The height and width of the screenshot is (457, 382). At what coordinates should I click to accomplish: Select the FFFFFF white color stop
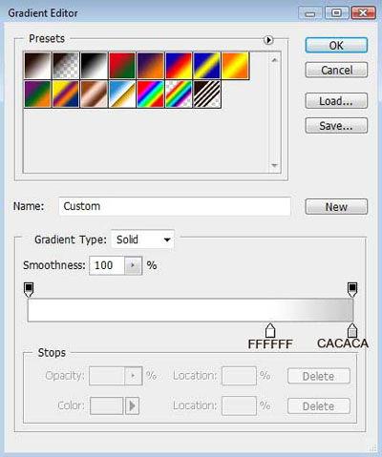(270, 331)
